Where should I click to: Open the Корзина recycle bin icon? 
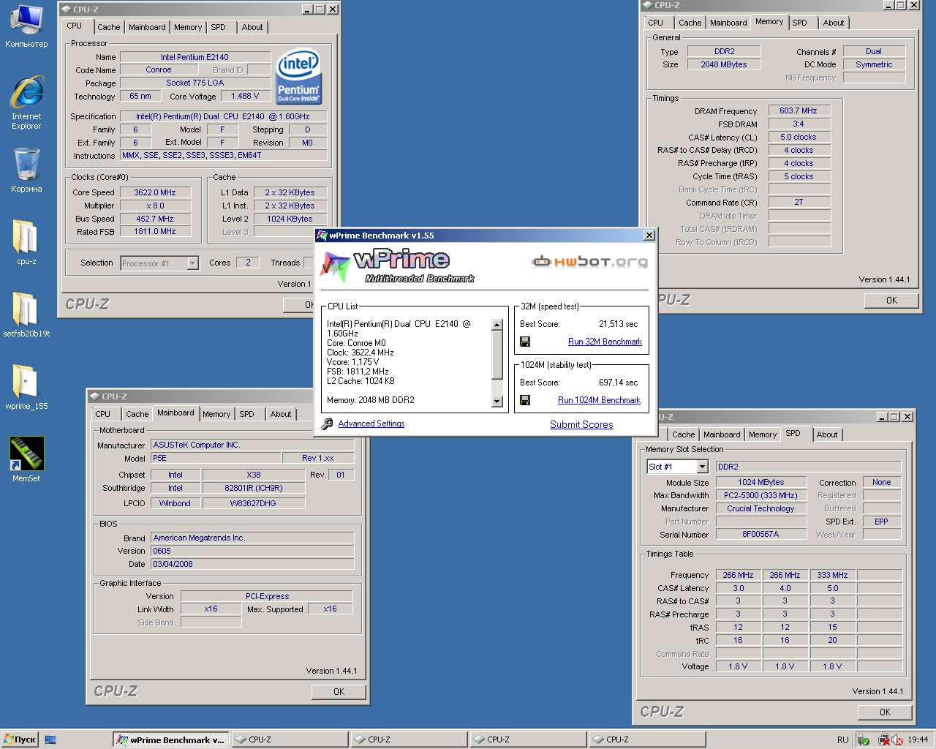[x=26, y=170]
